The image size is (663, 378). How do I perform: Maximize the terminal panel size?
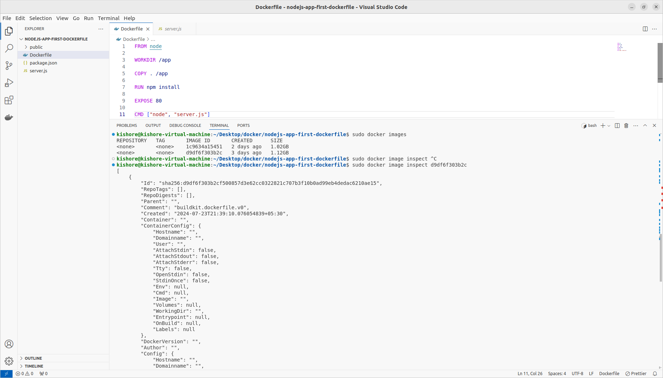(x=645, y=125)
